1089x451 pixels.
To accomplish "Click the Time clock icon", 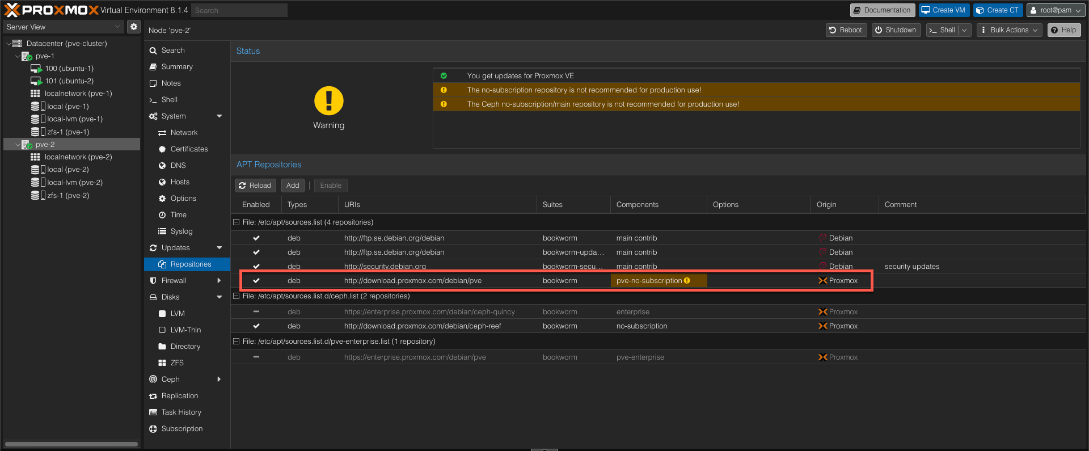I will point(162,215).
